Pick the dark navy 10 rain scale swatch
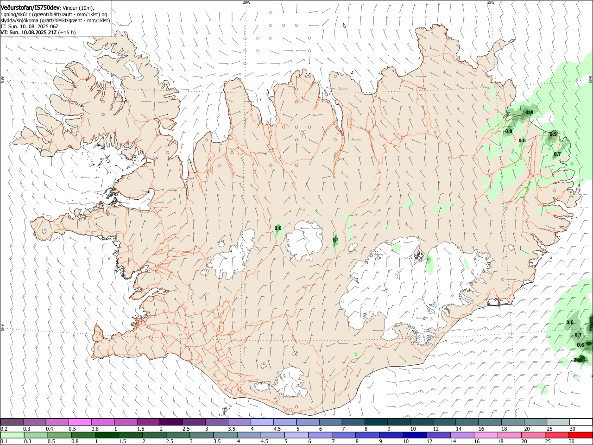593x445 pixels. coord(414,435)
